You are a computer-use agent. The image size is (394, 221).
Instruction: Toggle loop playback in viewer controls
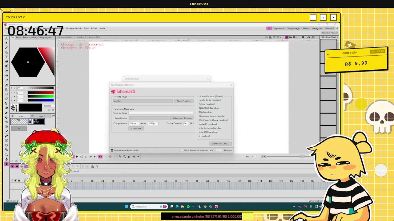(x=82, y=157)
